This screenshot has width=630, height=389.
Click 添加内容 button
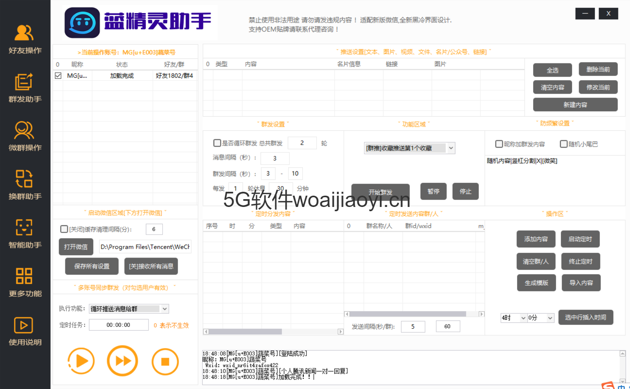click(536, 239)
